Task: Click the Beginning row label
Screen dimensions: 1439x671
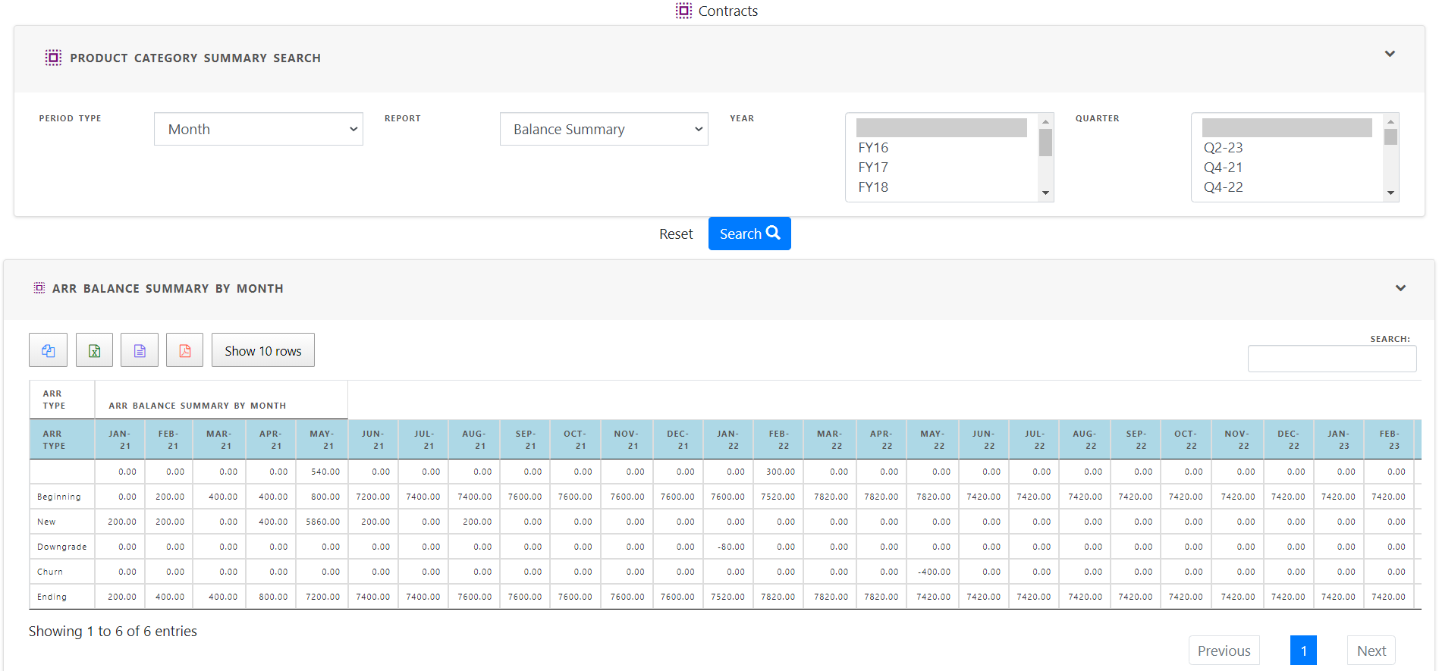Action: (x=59, y=497)
